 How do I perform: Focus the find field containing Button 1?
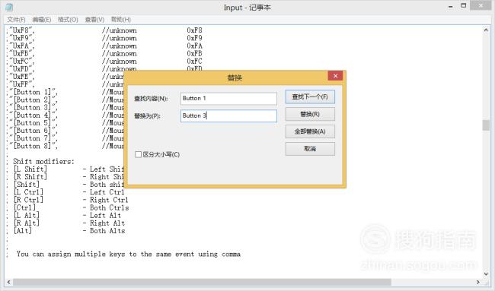(x=228, y=98)
